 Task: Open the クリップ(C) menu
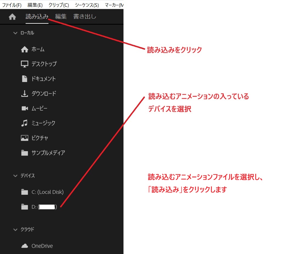pos(59,5)
